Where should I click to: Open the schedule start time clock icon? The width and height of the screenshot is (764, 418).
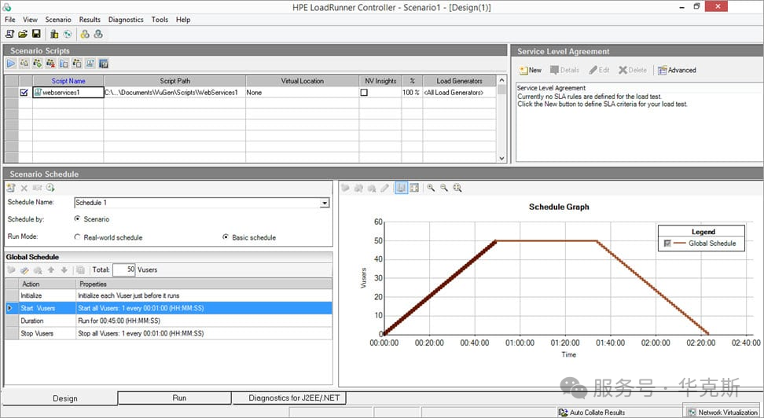[50, 188]
